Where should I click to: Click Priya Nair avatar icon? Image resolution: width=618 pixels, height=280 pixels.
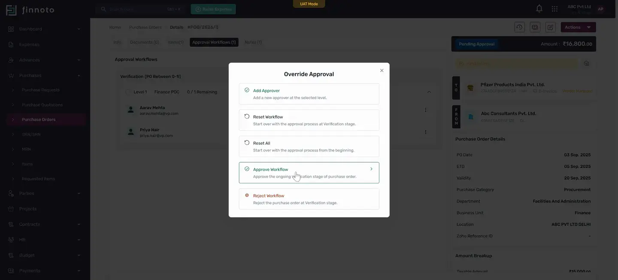[x=131, y=132]
